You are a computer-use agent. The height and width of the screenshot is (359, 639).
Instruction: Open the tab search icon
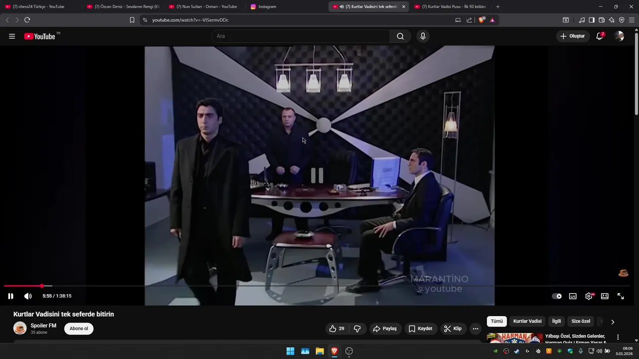(566, 20)
